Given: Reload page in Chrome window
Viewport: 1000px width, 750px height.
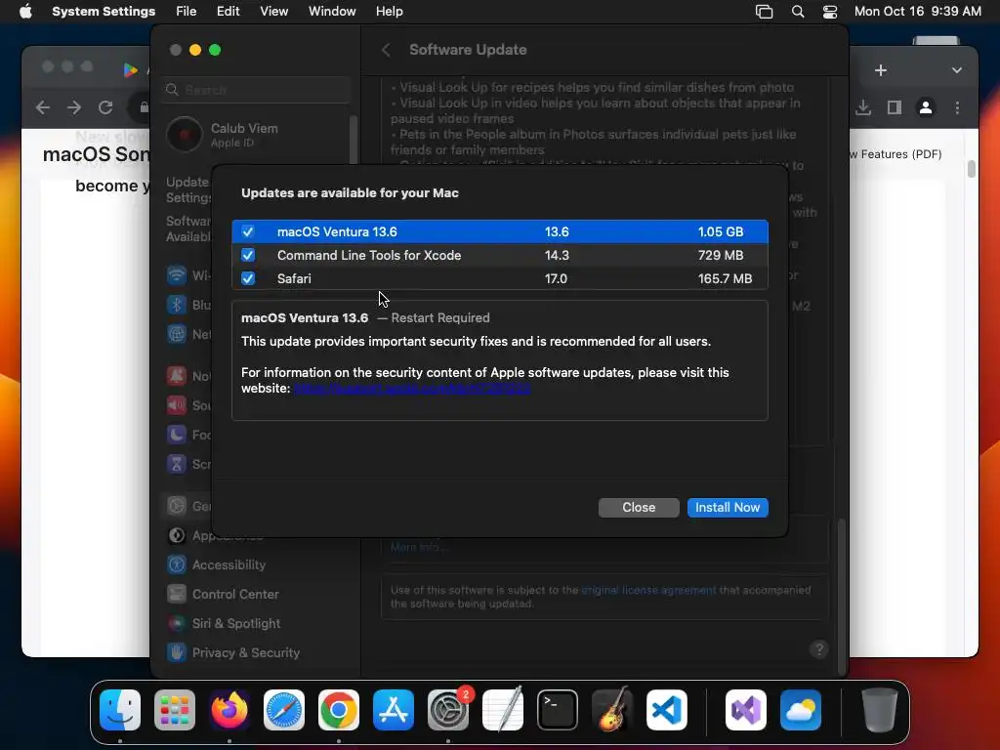Looking at the screenshot, I should pos(105,107).
